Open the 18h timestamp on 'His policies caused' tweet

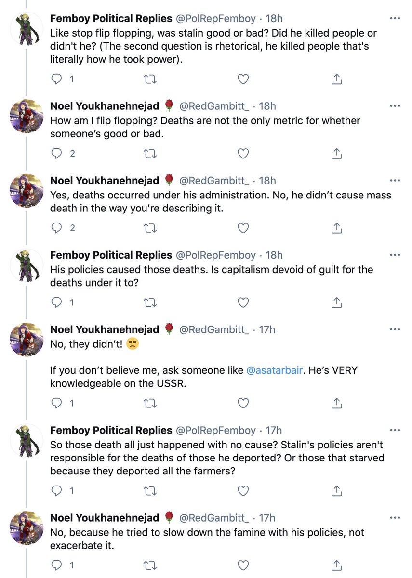273,255
